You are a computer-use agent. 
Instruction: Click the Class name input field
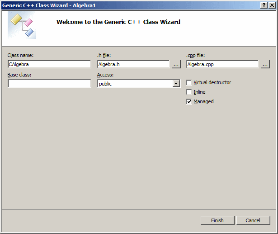(49, 64)
